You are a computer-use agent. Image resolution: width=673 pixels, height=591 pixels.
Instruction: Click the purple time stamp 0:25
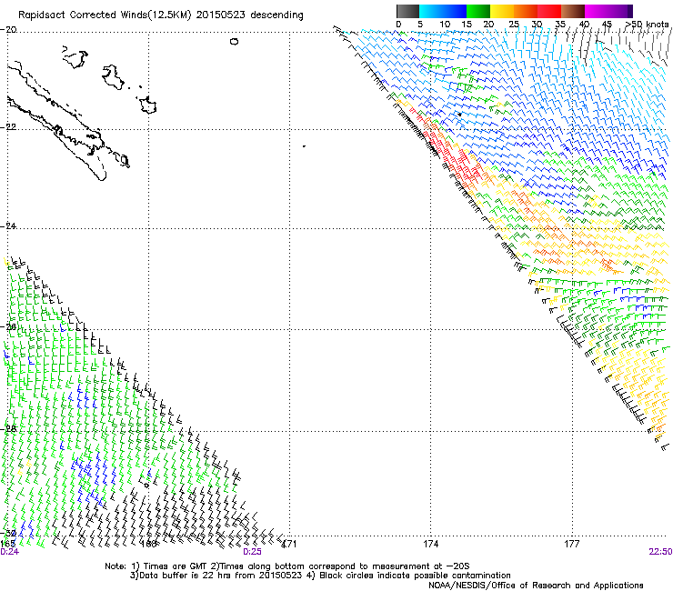click(253, 552)
